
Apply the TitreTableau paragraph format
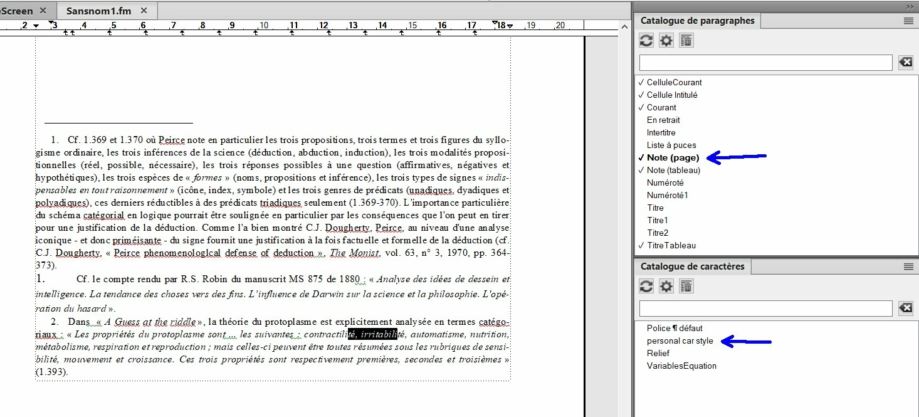[671, 245]
